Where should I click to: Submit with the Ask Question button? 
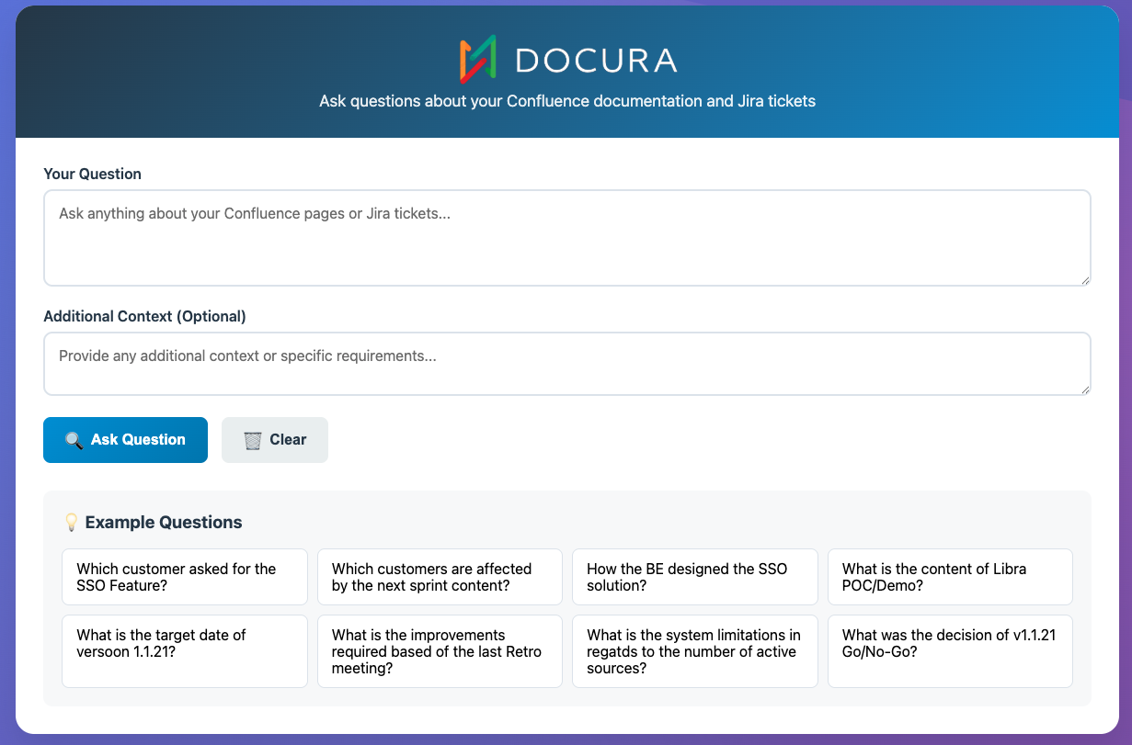tap(125, 440)
